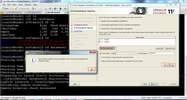The image size is (187, 100).
Task: Open the File menu in Xshell
Action: 4,5
